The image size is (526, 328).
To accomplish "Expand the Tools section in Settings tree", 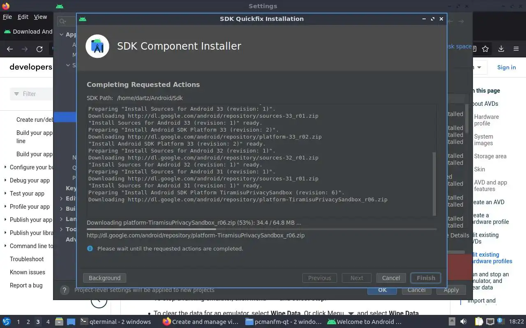I will pos(62,229).
